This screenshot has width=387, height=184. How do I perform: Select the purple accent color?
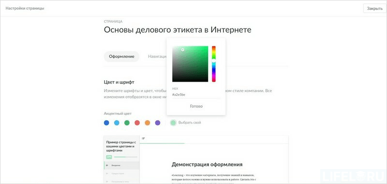[158, 123]
